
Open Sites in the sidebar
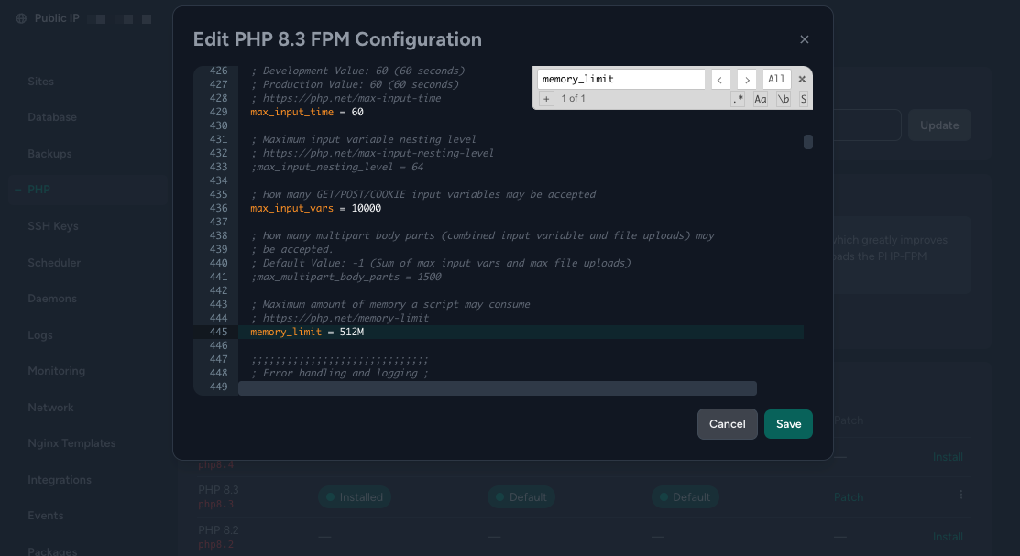41,82
